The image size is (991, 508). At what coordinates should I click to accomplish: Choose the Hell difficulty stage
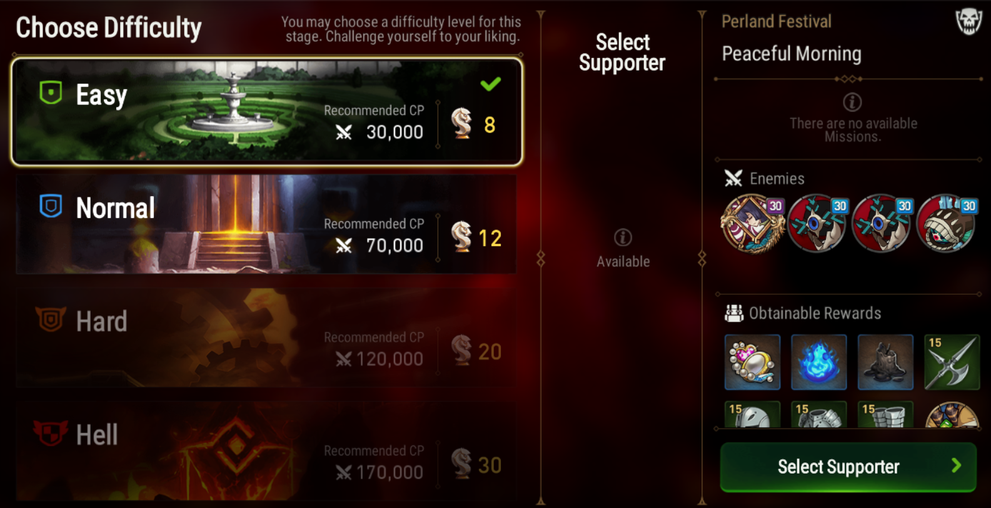point(266,451)
